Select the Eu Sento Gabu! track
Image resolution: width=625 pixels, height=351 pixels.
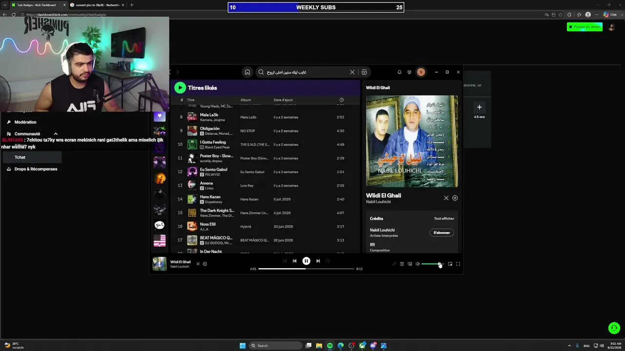tap(214, 170)
